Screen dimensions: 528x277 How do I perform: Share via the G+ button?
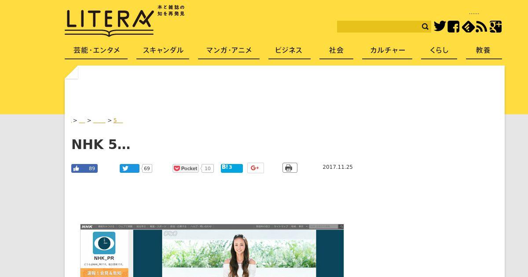click(x=255, y=168)
